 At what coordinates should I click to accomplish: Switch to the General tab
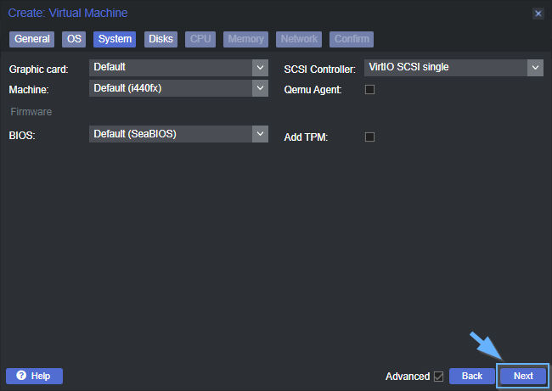point(32,39)
